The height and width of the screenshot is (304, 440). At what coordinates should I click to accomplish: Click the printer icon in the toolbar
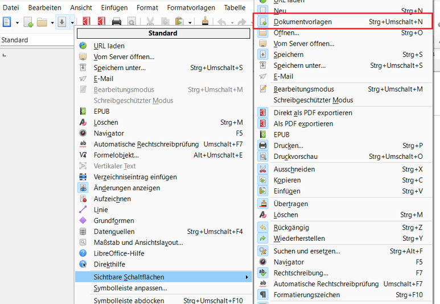click(116, 22)
